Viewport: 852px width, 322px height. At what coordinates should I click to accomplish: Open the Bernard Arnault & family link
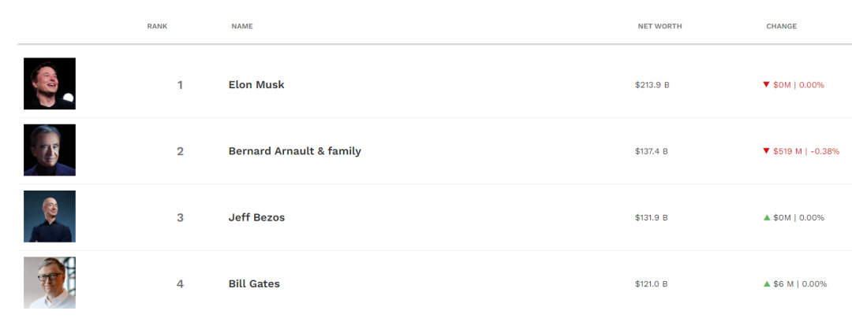294,150
